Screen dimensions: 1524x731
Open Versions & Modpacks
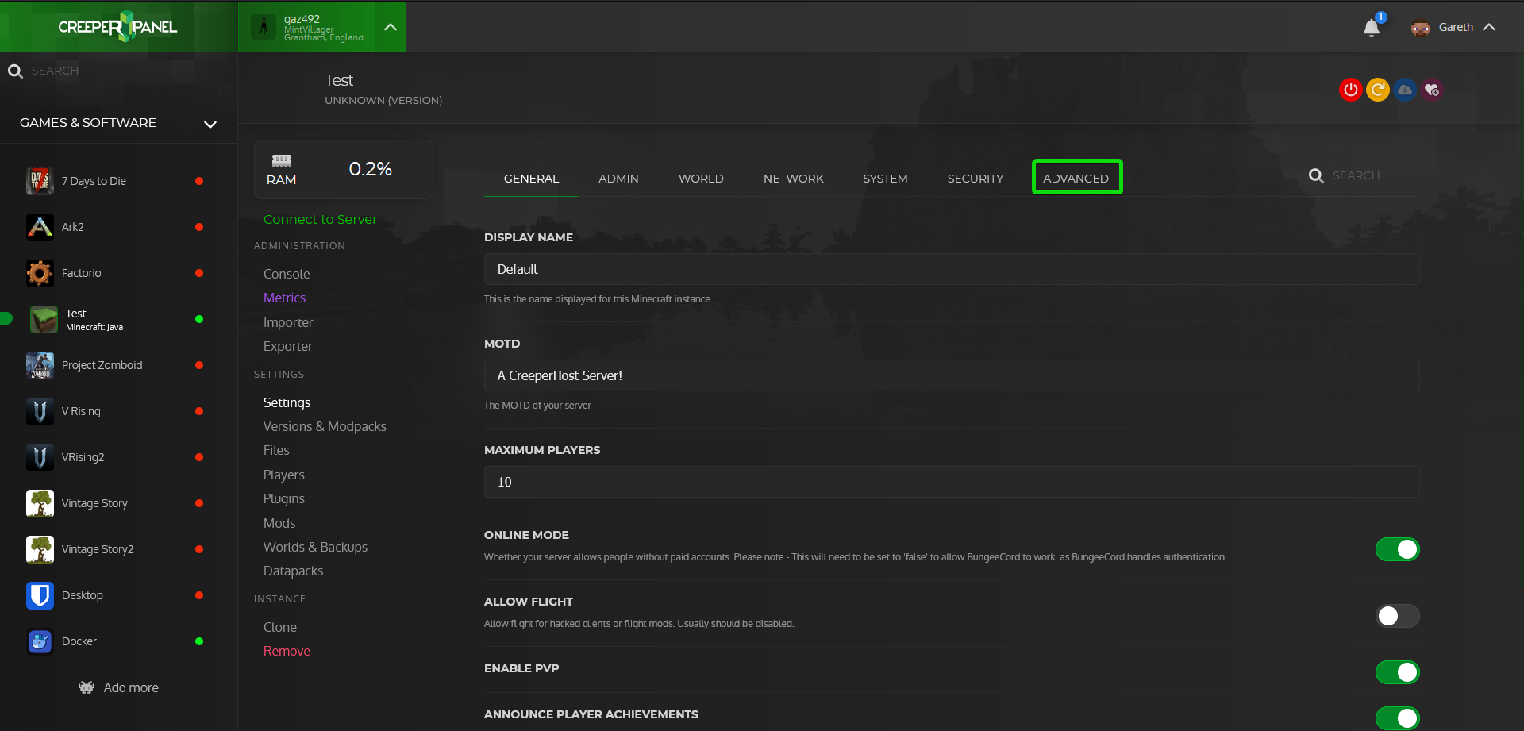(x=325, y=426)
